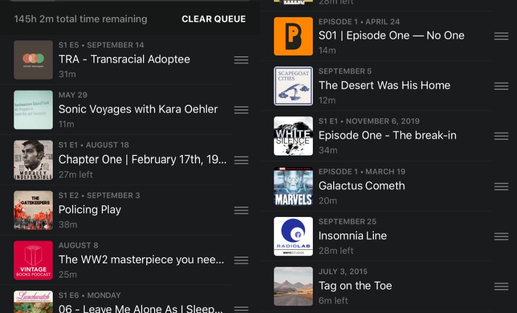Screen dimensions: 517x313
Task: Tap reorder handle for Policing Play
Action: coord(241,211)
